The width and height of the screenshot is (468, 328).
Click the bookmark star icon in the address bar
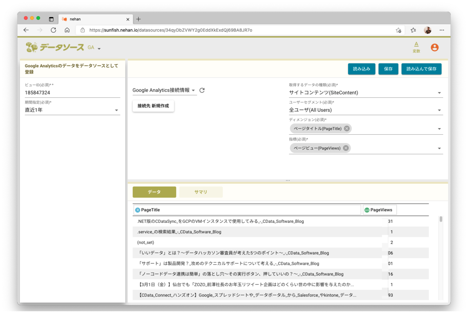coord(399,30)
